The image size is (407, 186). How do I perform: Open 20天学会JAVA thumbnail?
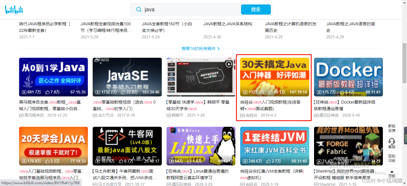tap(53, 146)
